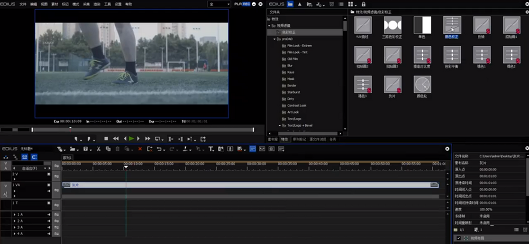Click the red X delete icon

[x=140, y=149]
